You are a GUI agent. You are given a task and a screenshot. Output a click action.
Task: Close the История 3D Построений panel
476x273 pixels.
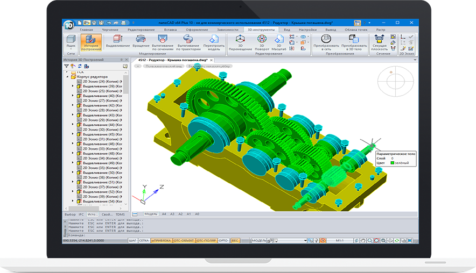point(127,60)
